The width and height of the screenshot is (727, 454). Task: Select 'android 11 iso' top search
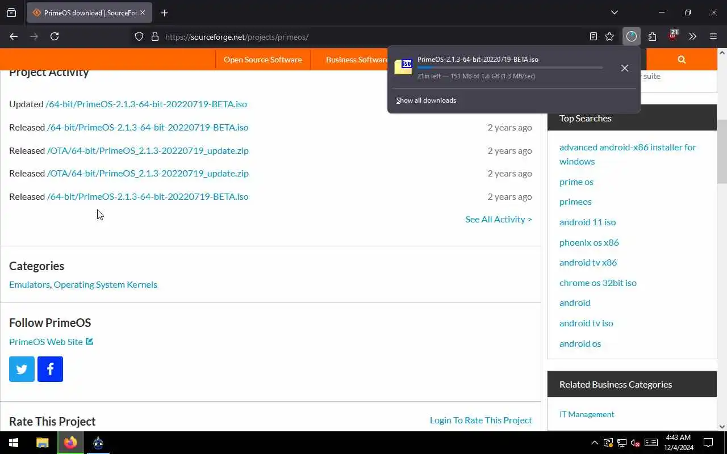(587, 222)
